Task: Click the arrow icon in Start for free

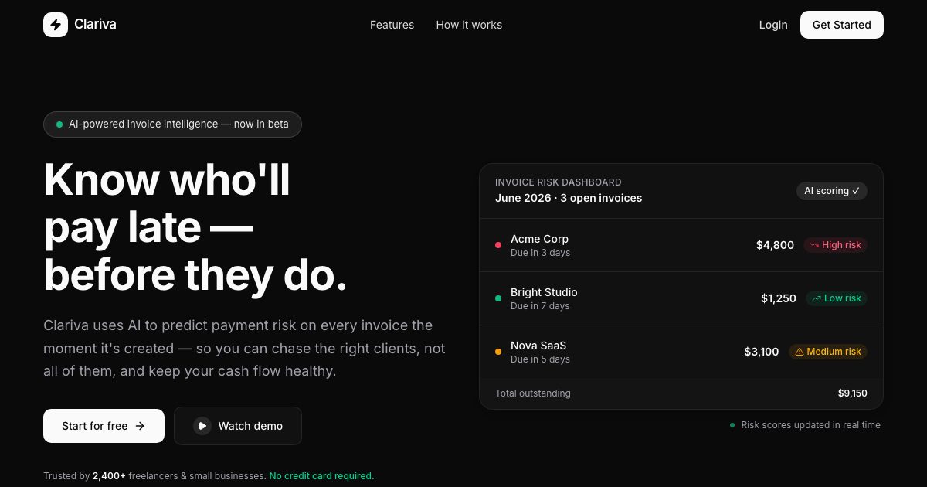Action: (140, 426)
